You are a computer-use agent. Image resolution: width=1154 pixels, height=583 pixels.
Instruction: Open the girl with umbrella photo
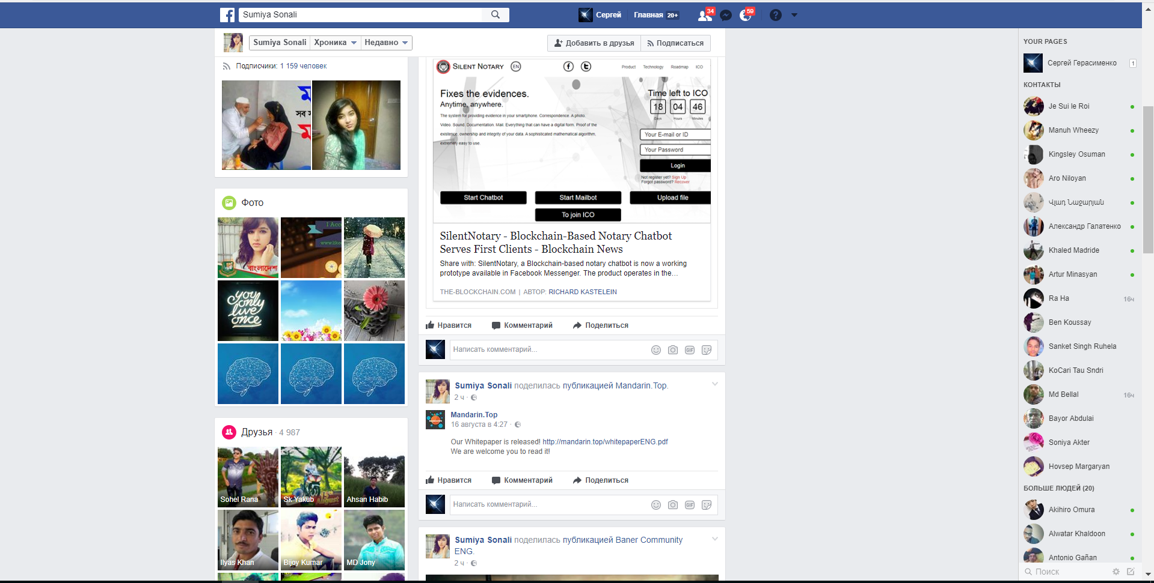pos(374,247)
